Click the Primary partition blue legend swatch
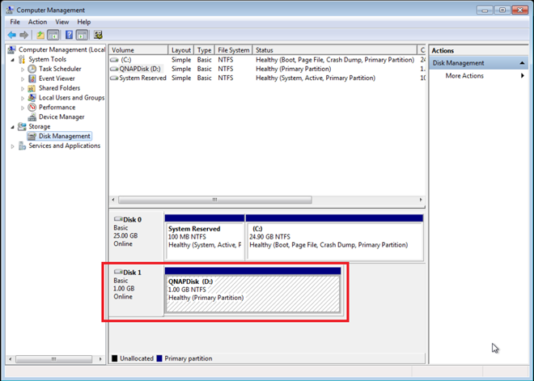534x381 pixels. point(159,358)
